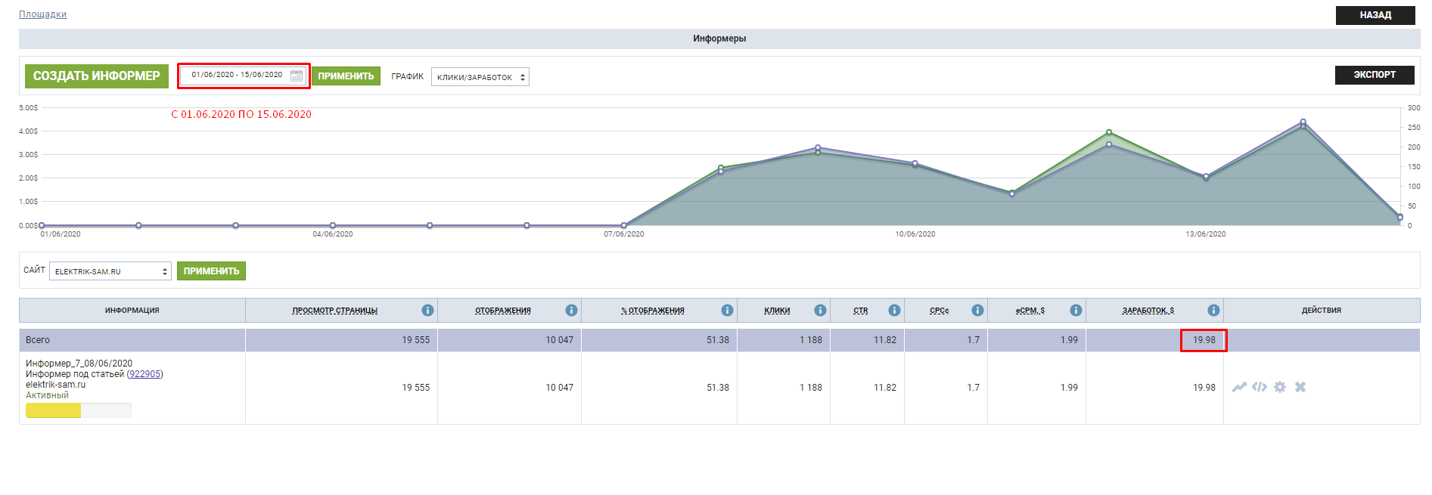This screenshot has width=1432, height=495.
Task: Open statistics chart icon for Информер_7
Action: pyautogui.click(x=1238, y=387)
